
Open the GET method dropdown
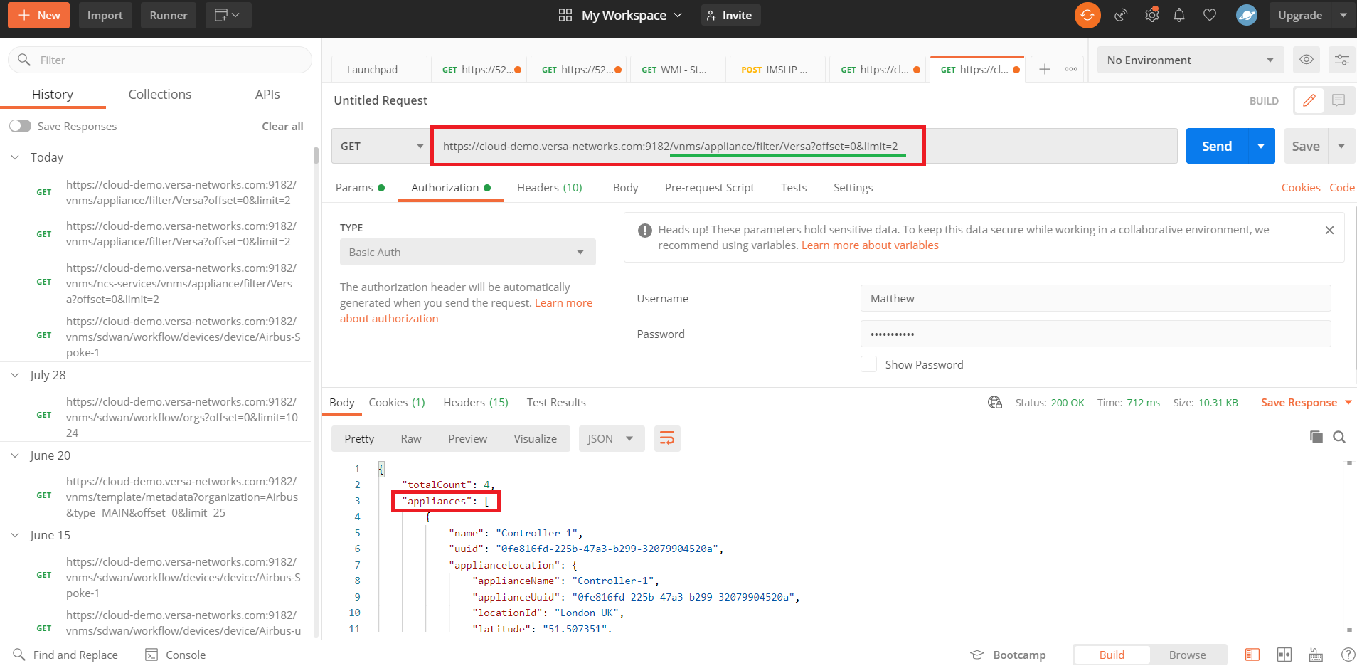[381, 146]
